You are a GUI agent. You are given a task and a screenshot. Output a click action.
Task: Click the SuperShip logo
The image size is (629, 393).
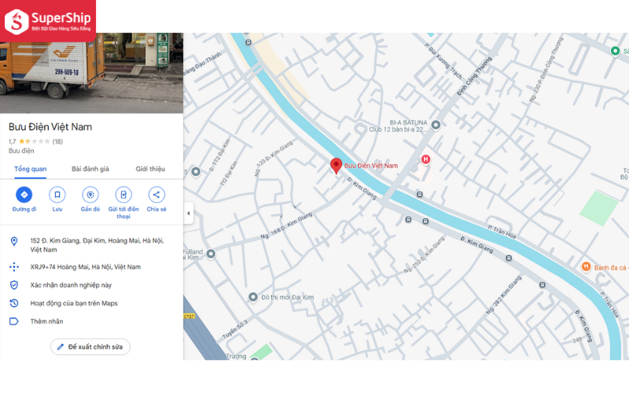pyautogui.click(x=48, y=21)
